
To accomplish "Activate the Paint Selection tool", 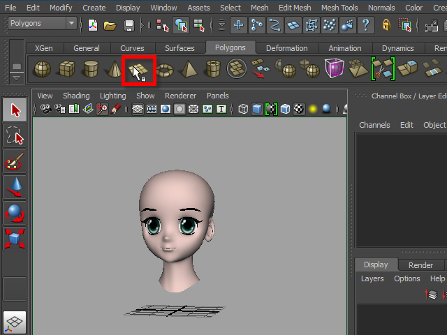I will tap(15, 161).
